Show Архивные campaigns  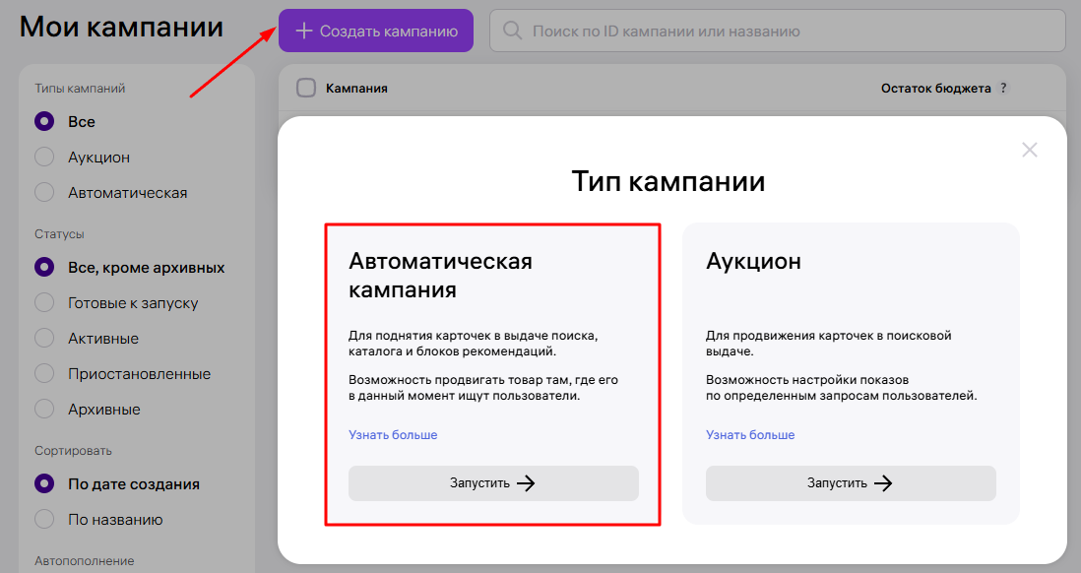click(x=44, y=410)
